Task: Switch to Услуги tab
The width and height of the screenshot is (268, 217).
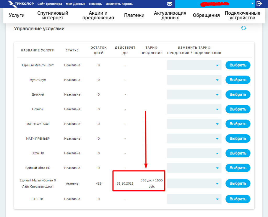Action: pyautogui.click(x=16, y=15)
